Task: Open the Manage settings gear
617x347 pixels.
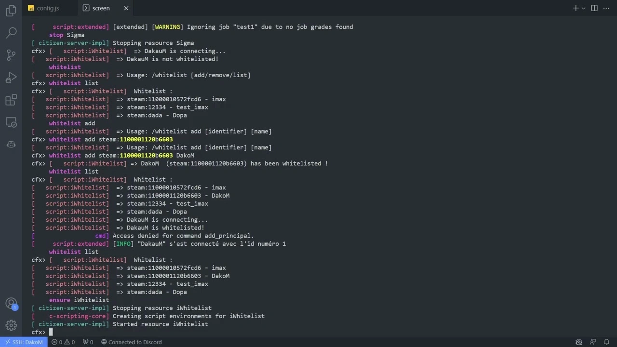Action: pyautogui.click(x=11, y=325)
